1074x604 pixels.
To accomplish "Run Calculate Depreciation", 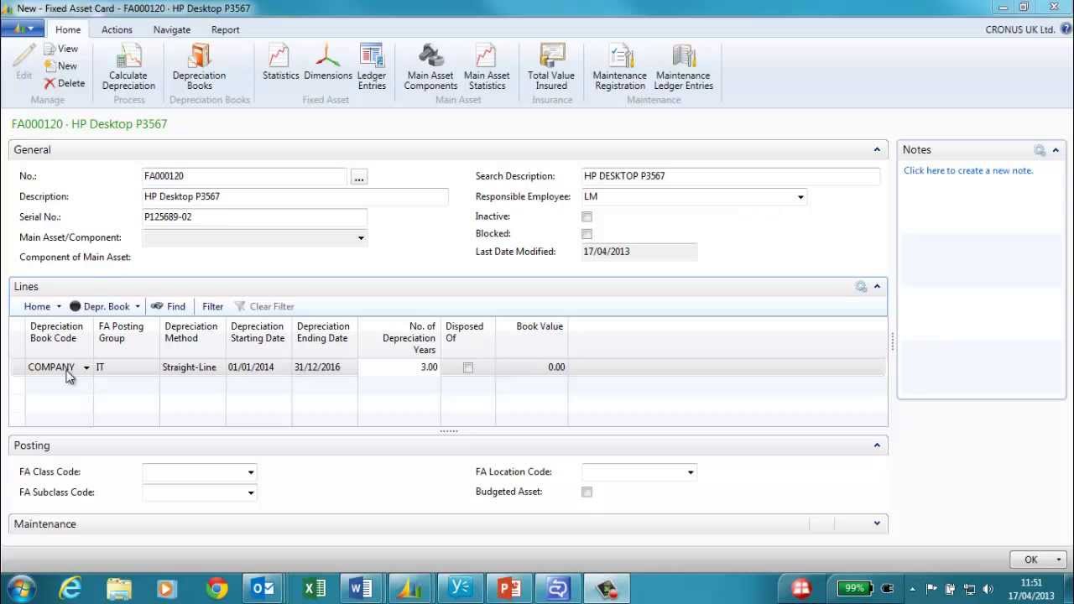I will (x=128, y=67).
